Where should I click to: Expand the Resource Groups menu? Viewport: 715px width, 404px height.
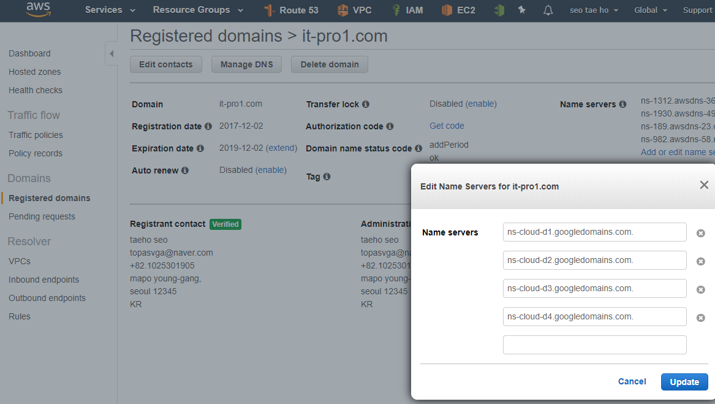(198, 10)
